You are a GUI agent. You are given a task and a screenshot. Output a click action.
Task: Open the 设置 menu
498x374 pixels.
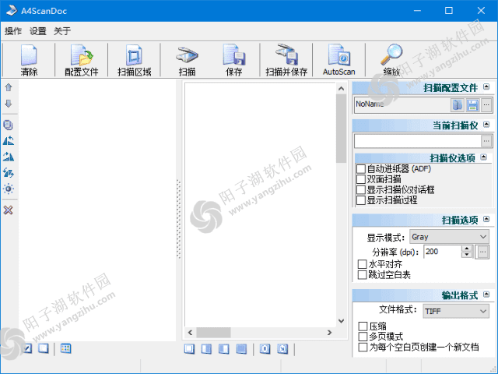pos(38,31)
